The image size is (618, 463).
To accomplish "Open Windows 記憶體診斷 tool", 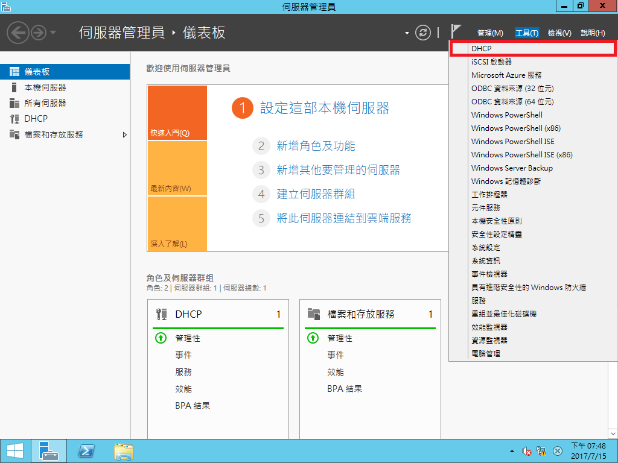I will tap(534, 181).
